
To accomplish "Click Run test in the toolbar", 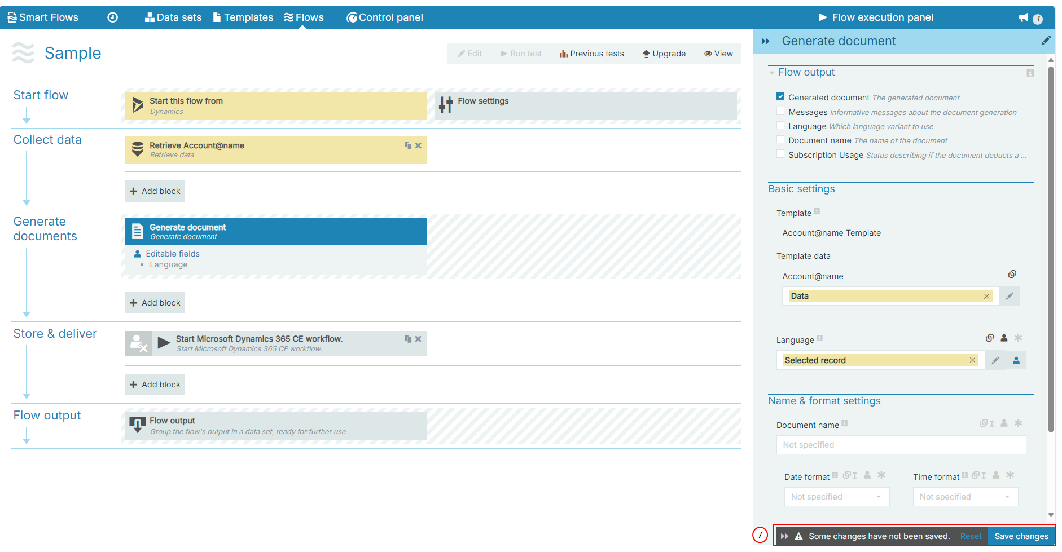I will coord(521,54).
